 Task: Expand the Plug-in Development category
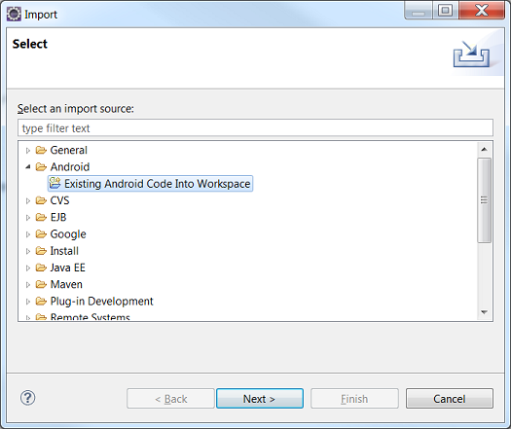(28, 302)
